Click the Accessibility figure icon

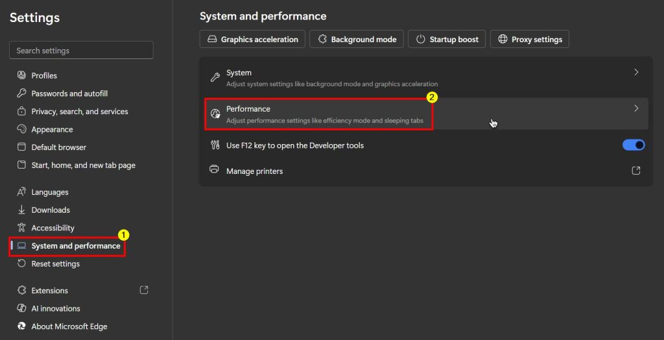tap(21, 228)
